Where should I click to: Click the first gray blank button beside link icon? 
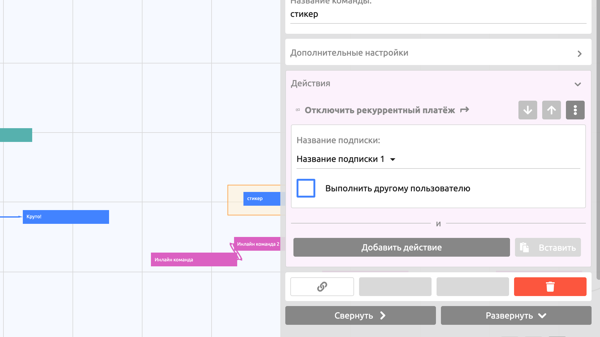tap(395, 286)
